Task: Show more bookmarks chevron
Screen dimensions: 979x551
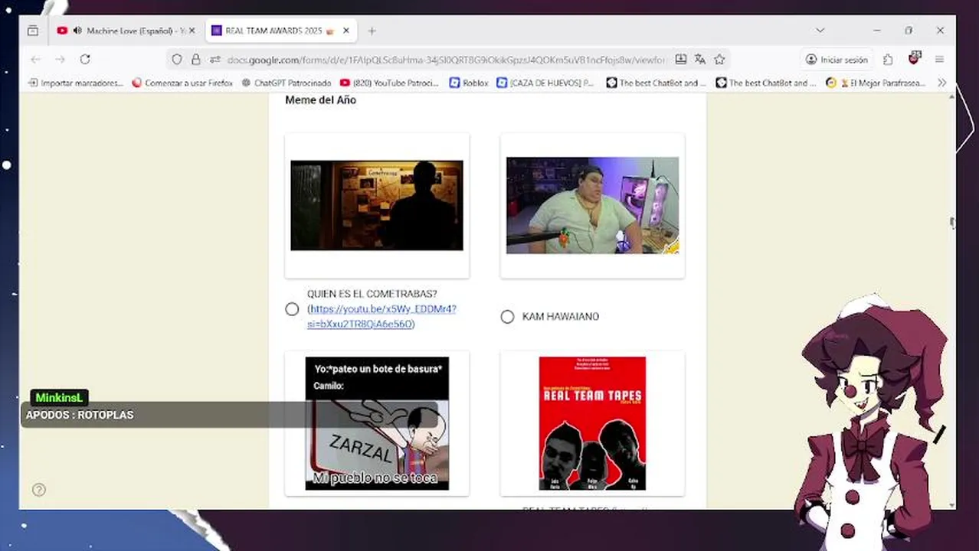Action: (x=941, y=83)
